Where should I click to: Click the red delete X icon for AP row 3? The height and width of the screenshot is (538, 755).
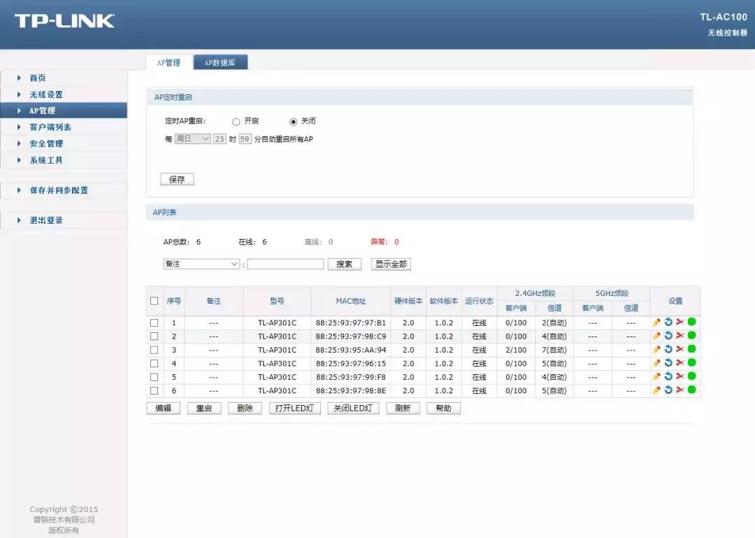[679, 350]
